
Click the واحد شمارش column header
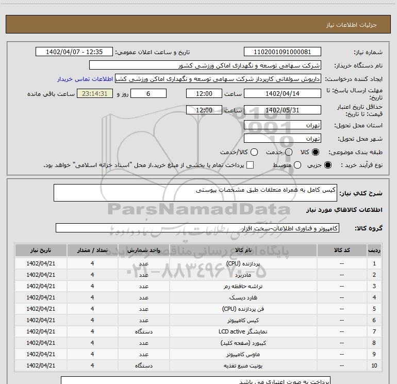(143, 250)
